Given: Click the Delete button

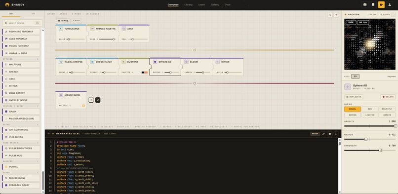Looking at the screenshot, I should click(x=388, y=97).
